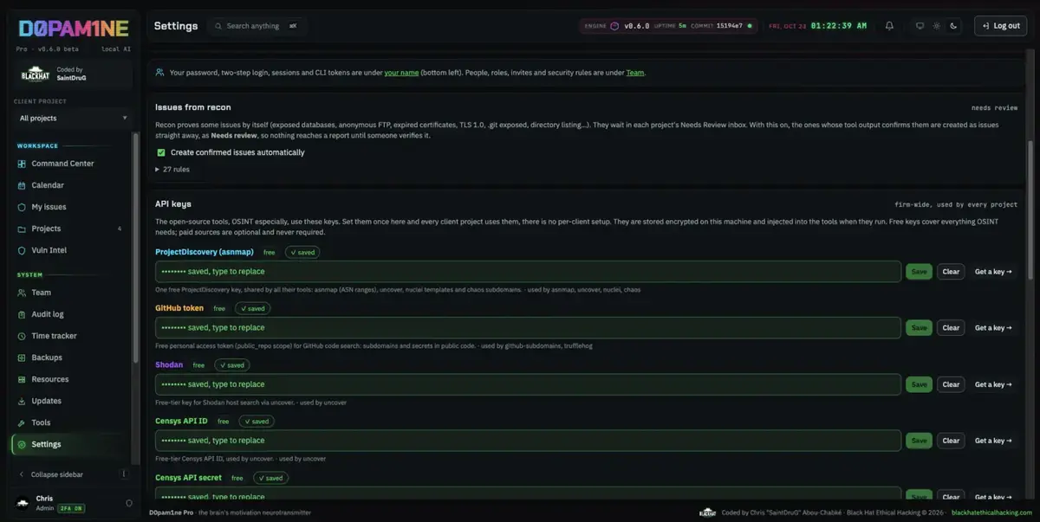This screenshot has height=522, width=1040.
Task: Clear the ProjectDiscovery key
Action: click(x=951, y=272)
